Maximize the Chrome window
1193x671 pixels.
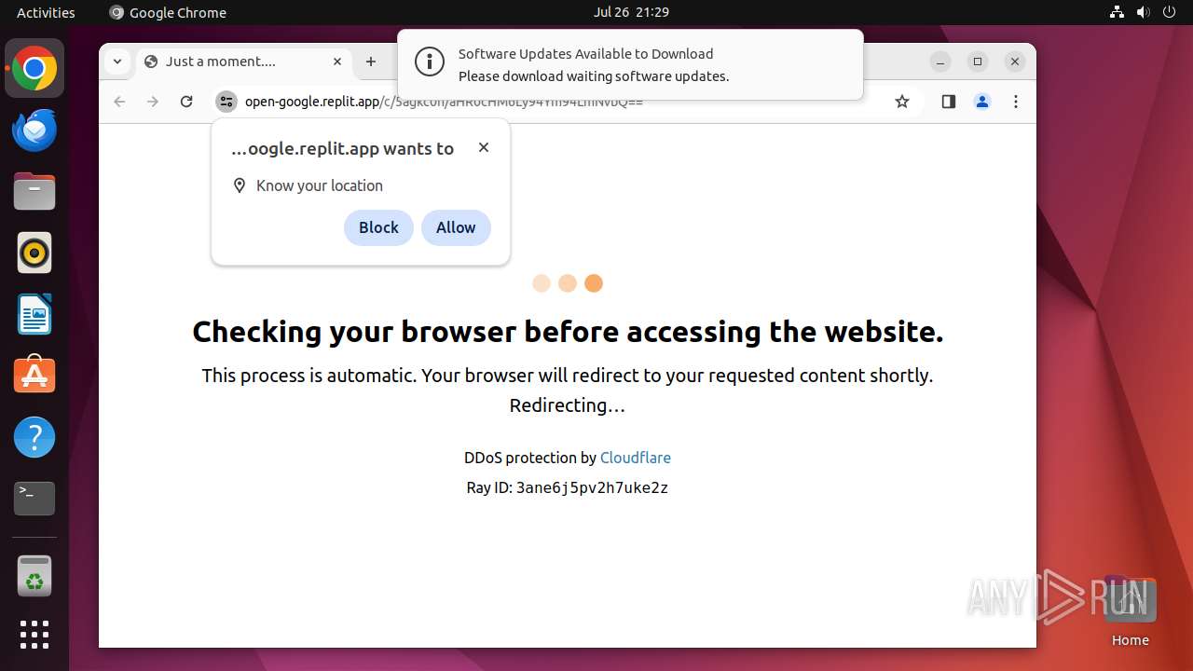[978, 62]
